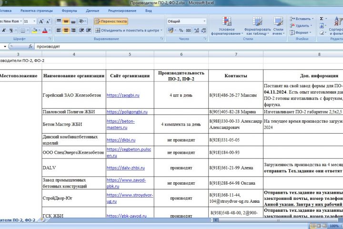Apply percent style (%)
Viewport: 343px width, 229px height.
pos(181,30)
